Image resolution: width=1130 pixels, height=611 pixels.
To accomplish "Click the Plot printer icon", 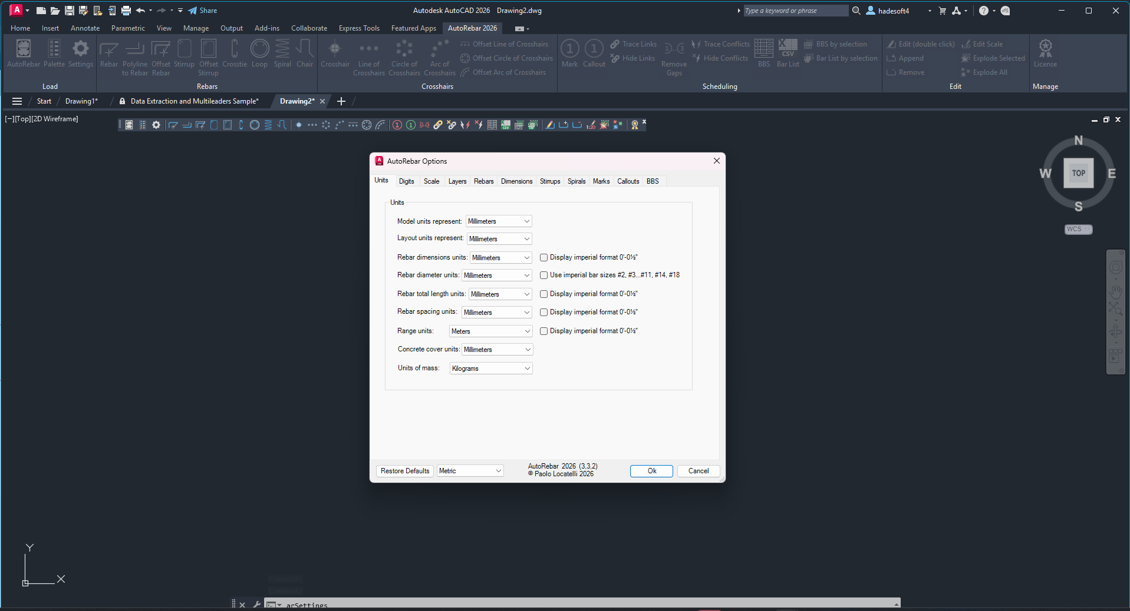I will (126, 11).
